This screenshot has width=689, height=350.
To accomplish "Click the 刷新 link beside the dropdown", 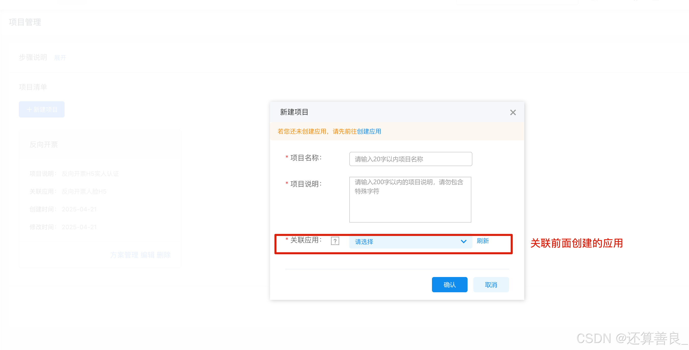I will (x=483, y=241).
